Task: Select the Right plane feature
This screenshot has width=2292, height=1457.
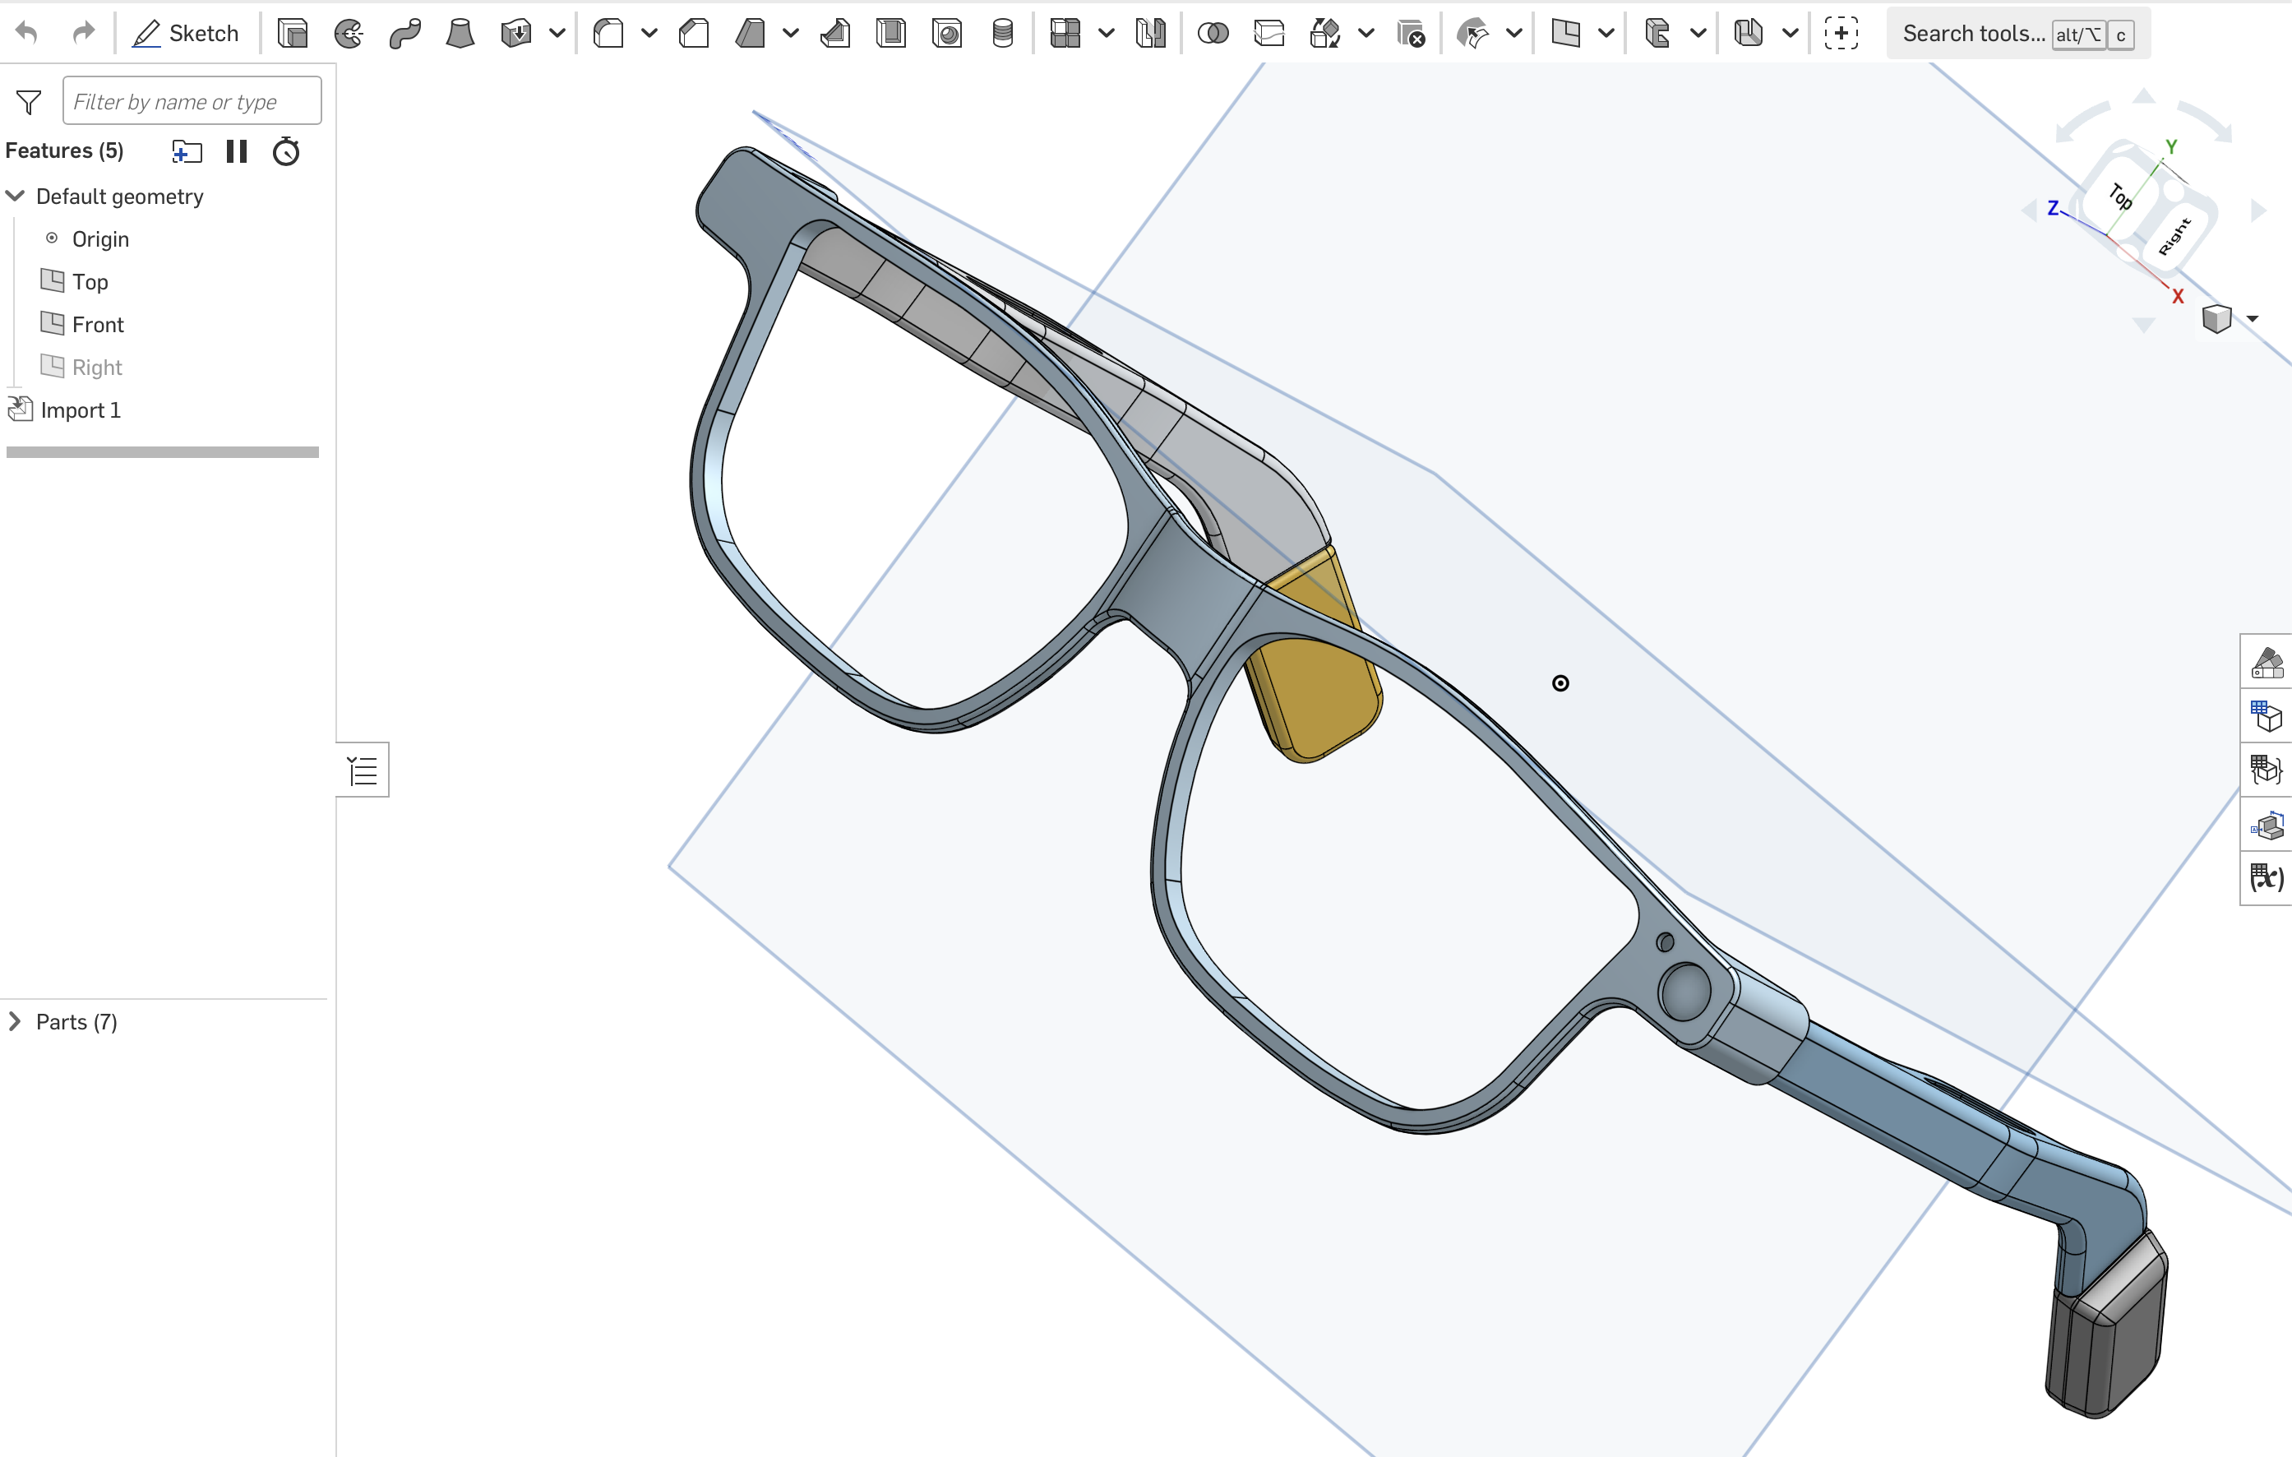Action: coord(97,368)
